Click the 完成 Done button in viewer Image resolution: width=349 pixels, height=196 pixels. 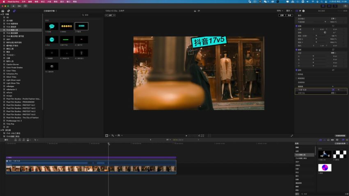(x=289, y=15)
